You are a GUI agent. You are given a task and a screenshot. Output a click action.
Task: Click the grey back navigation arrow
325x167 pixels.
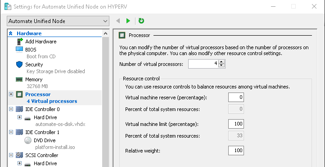click(118, 21)
